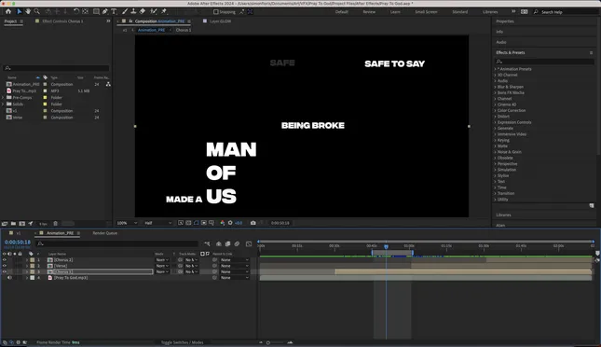This screenshot has width=601, height=347.
Task: Click the reset exposure icon in viewer
Action: [x=230, y=223]
